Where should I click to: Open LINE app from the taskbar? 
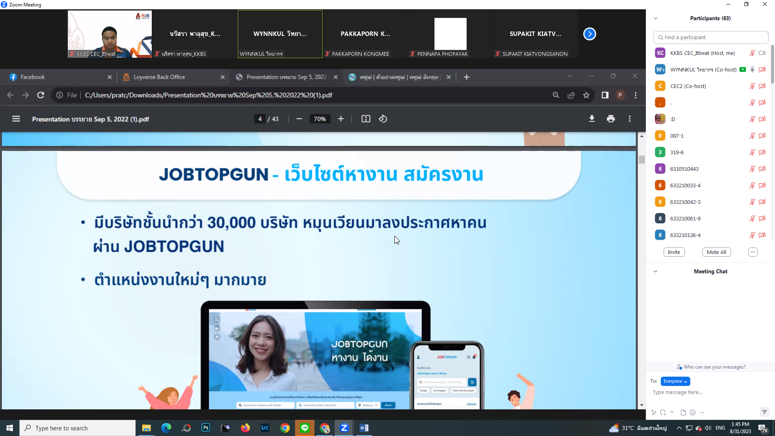305,428
